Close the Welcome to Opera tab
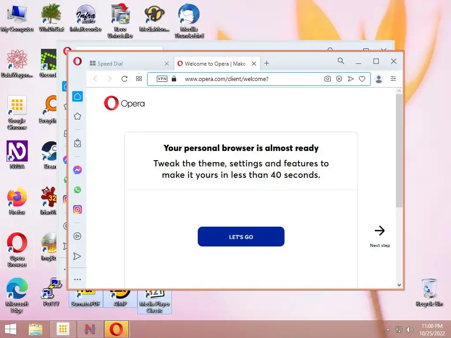Image resolution: width=451 pixels, height=338 pixels. (254, 63)
